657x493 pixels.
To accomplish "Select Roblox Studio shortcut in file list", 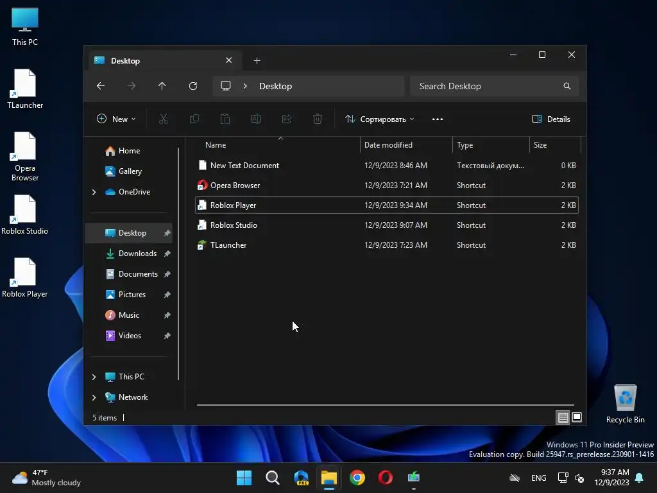I will (x=387, y=225).
